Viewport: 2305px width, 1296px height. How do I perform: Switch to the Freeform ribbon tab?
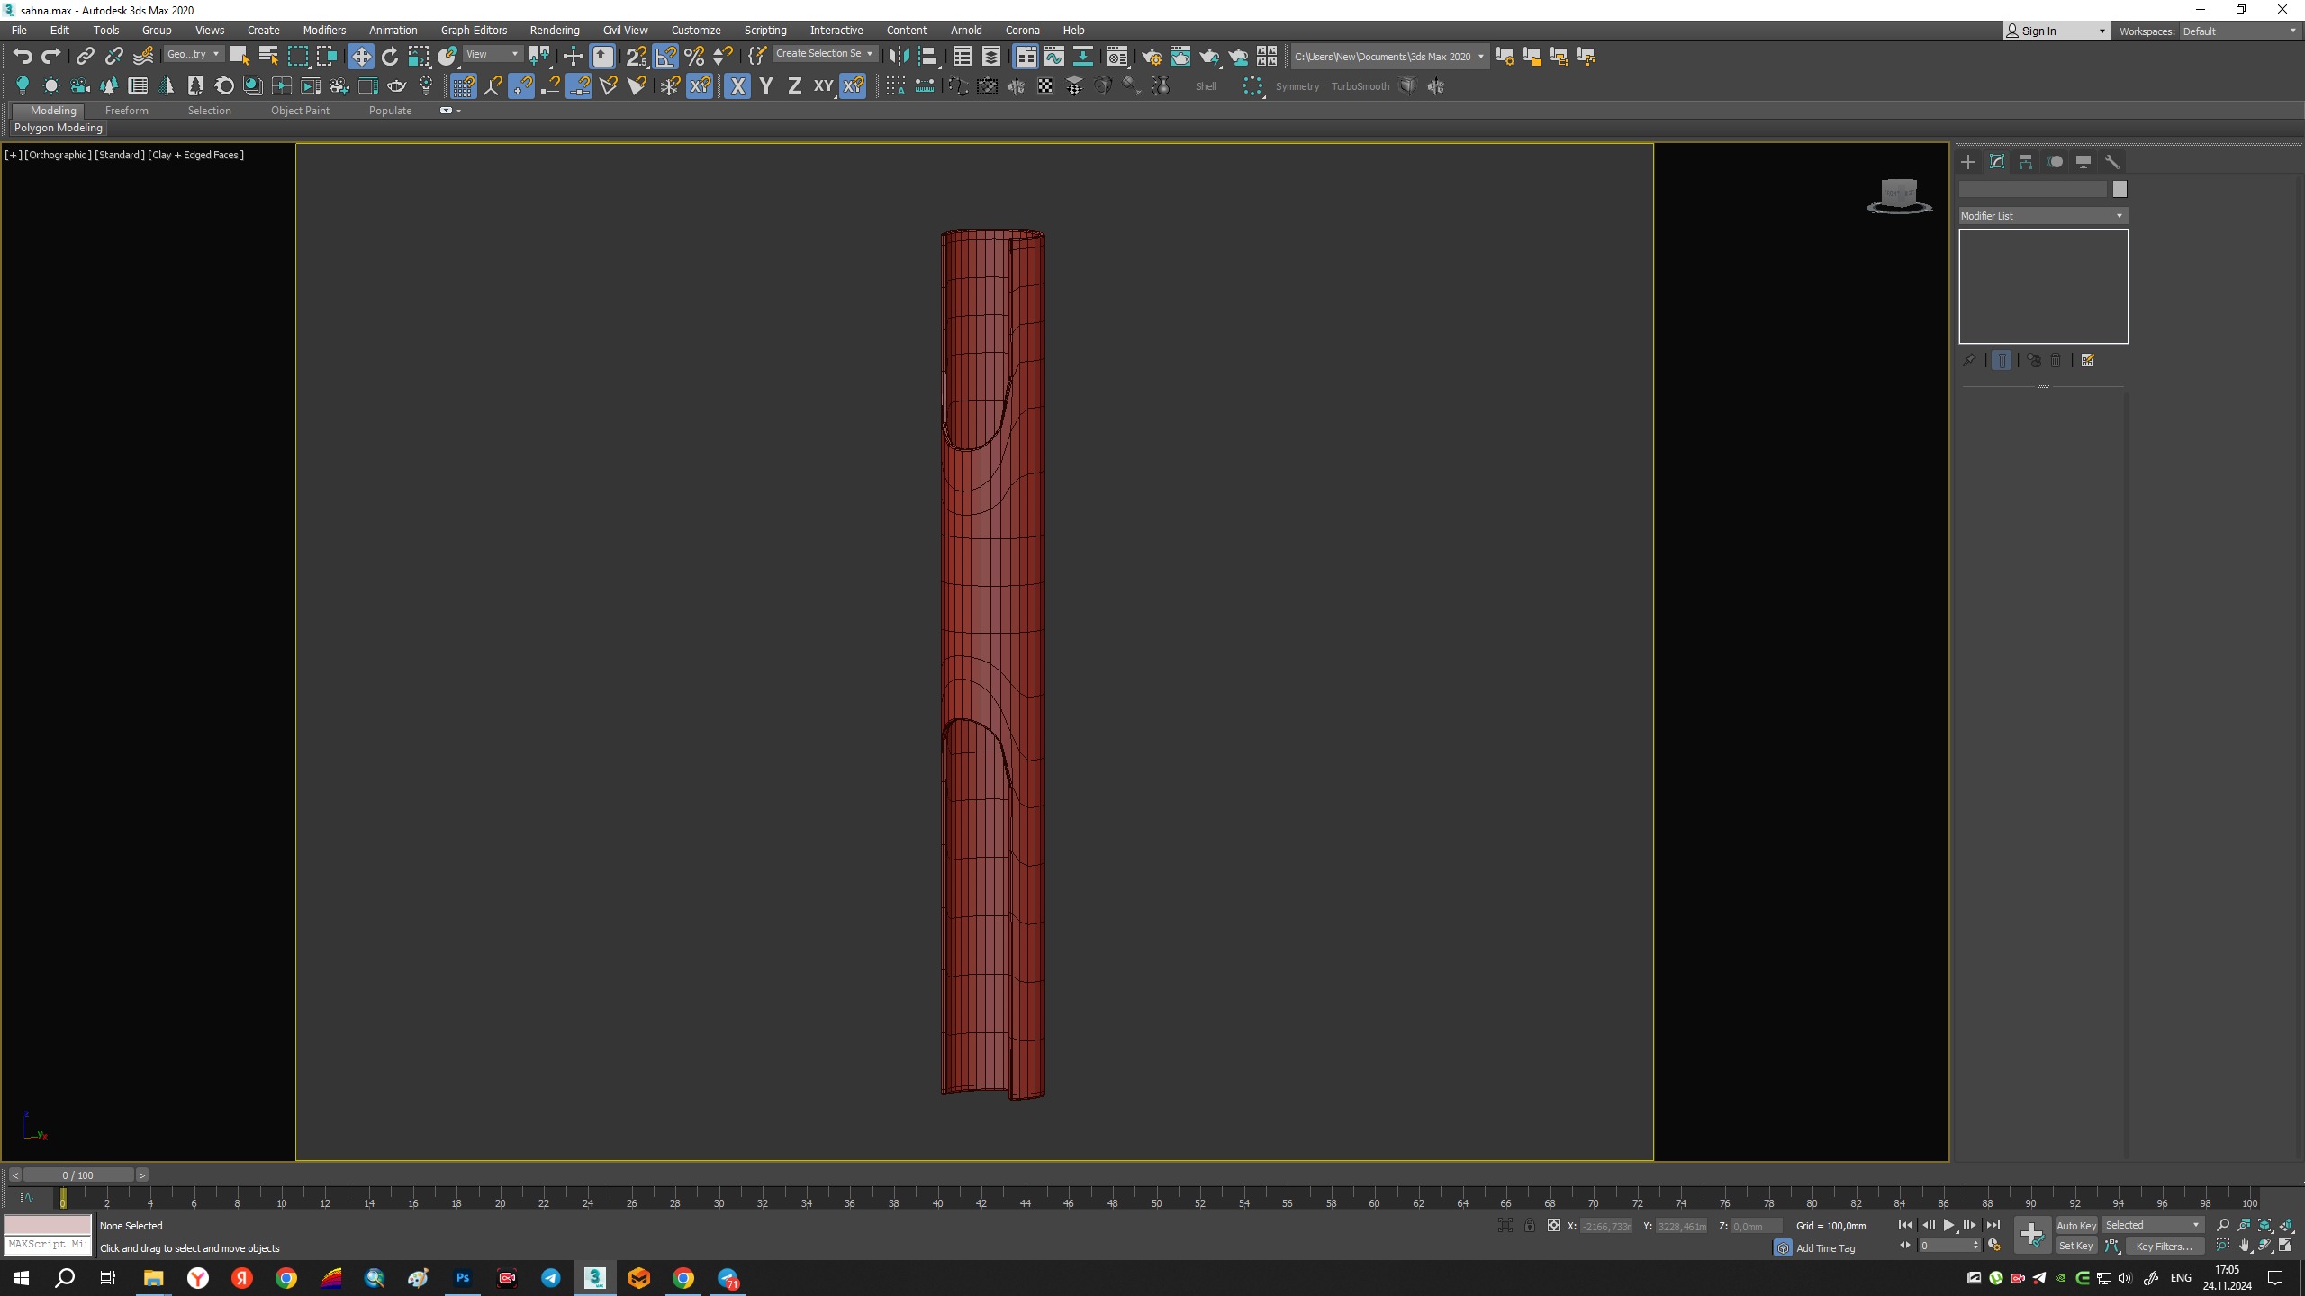(126, 111)
